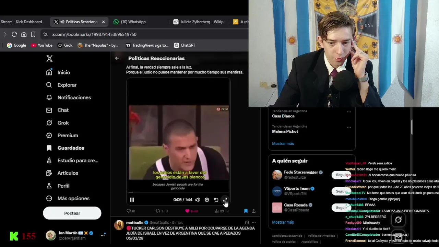Image resolution: width=439 pixels, height=247 pixels.
Task: Open the YouTube bookmark
Action: click(41, 45)
